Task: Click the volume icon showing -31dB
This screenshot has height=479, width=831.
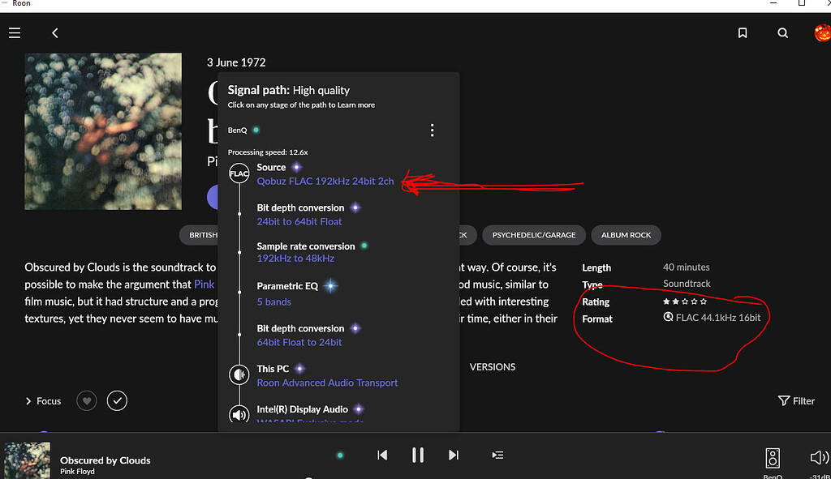Action: [x=819, y=456]
